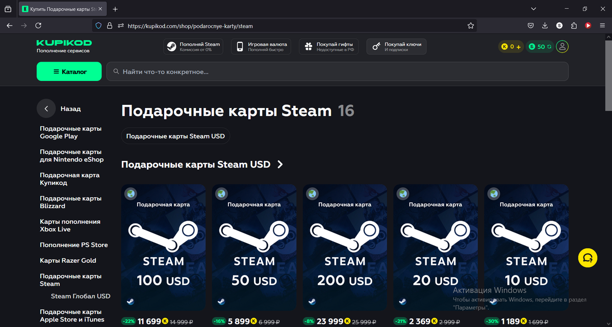Reload the page in the browser
The height and width of the screenshot is (327, 612).
[38, 25]
